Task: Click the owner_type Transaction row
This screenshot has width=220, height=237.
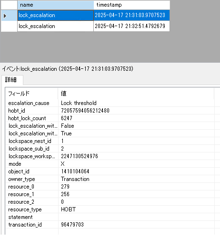Action: click(110, 179)
